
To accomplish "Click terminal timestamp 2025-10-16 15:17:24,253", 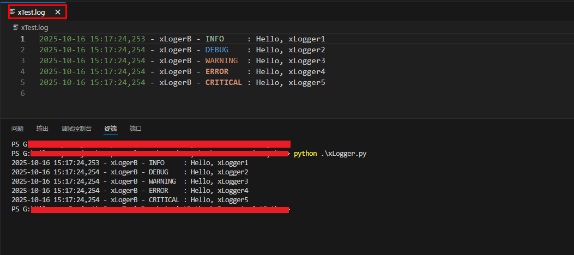I will (x=55, y=163).
